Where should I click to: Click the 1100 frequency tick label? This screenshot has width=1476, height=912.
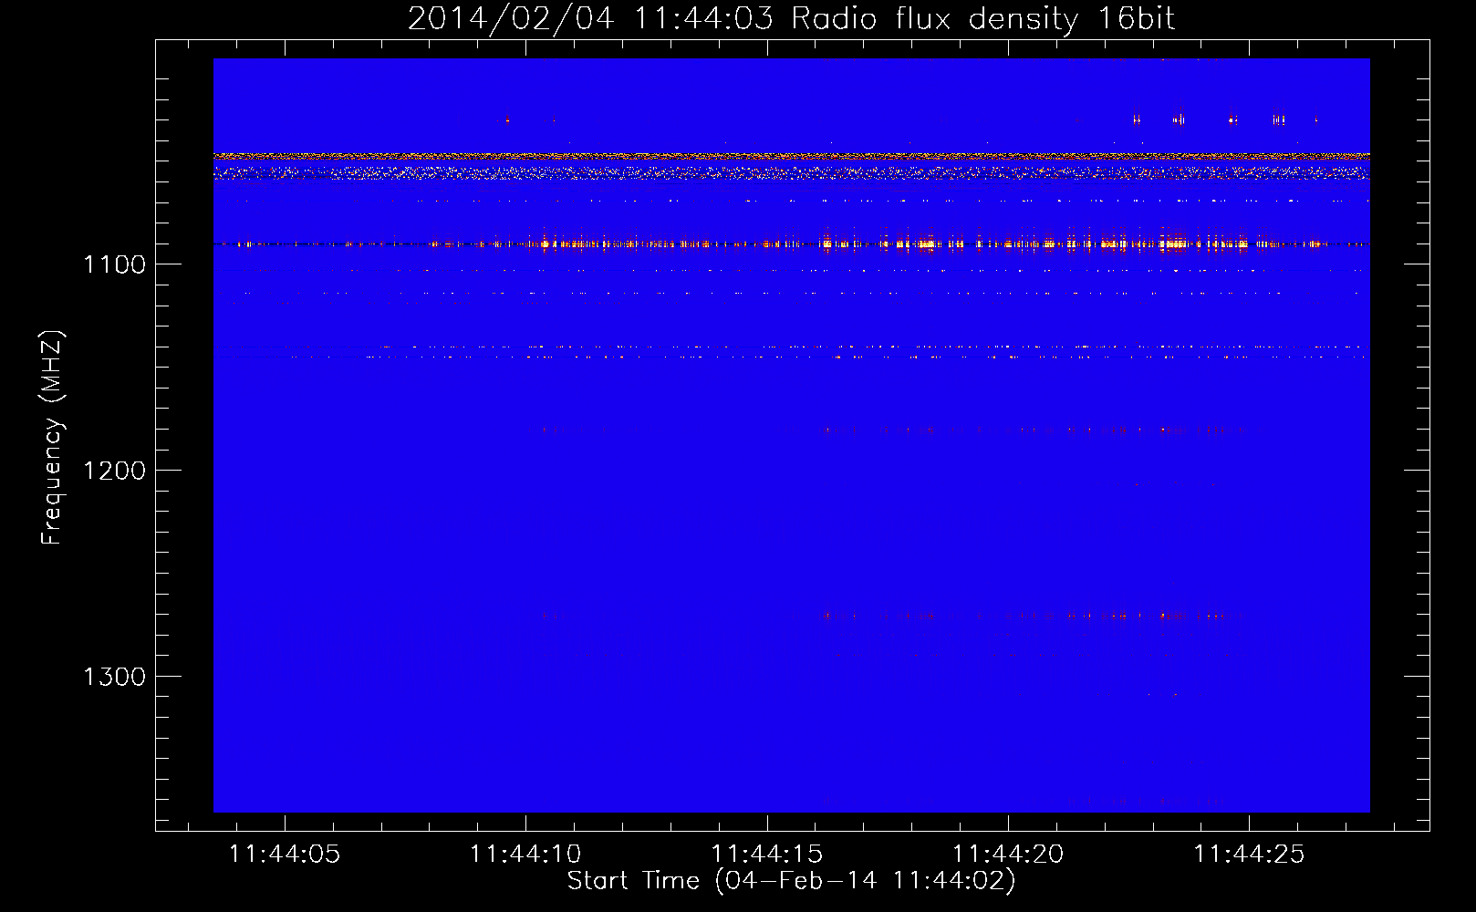(114, 264)
